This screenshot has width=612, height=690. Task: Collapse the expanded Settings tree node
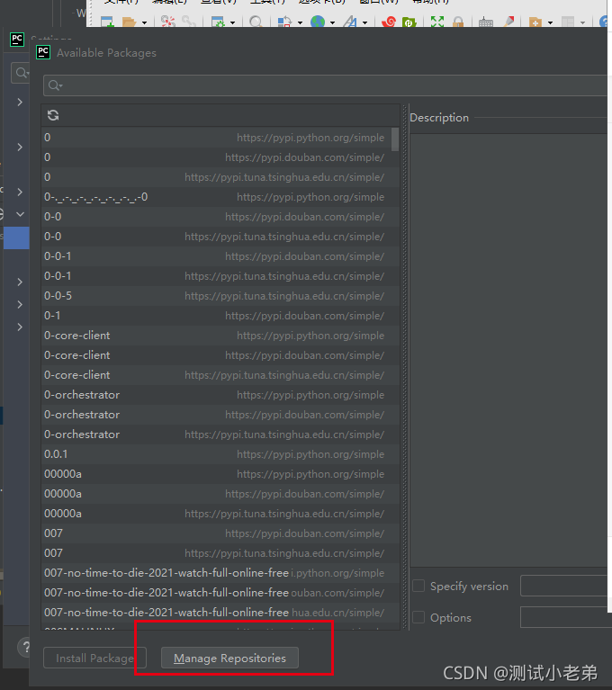pos(20,214)
